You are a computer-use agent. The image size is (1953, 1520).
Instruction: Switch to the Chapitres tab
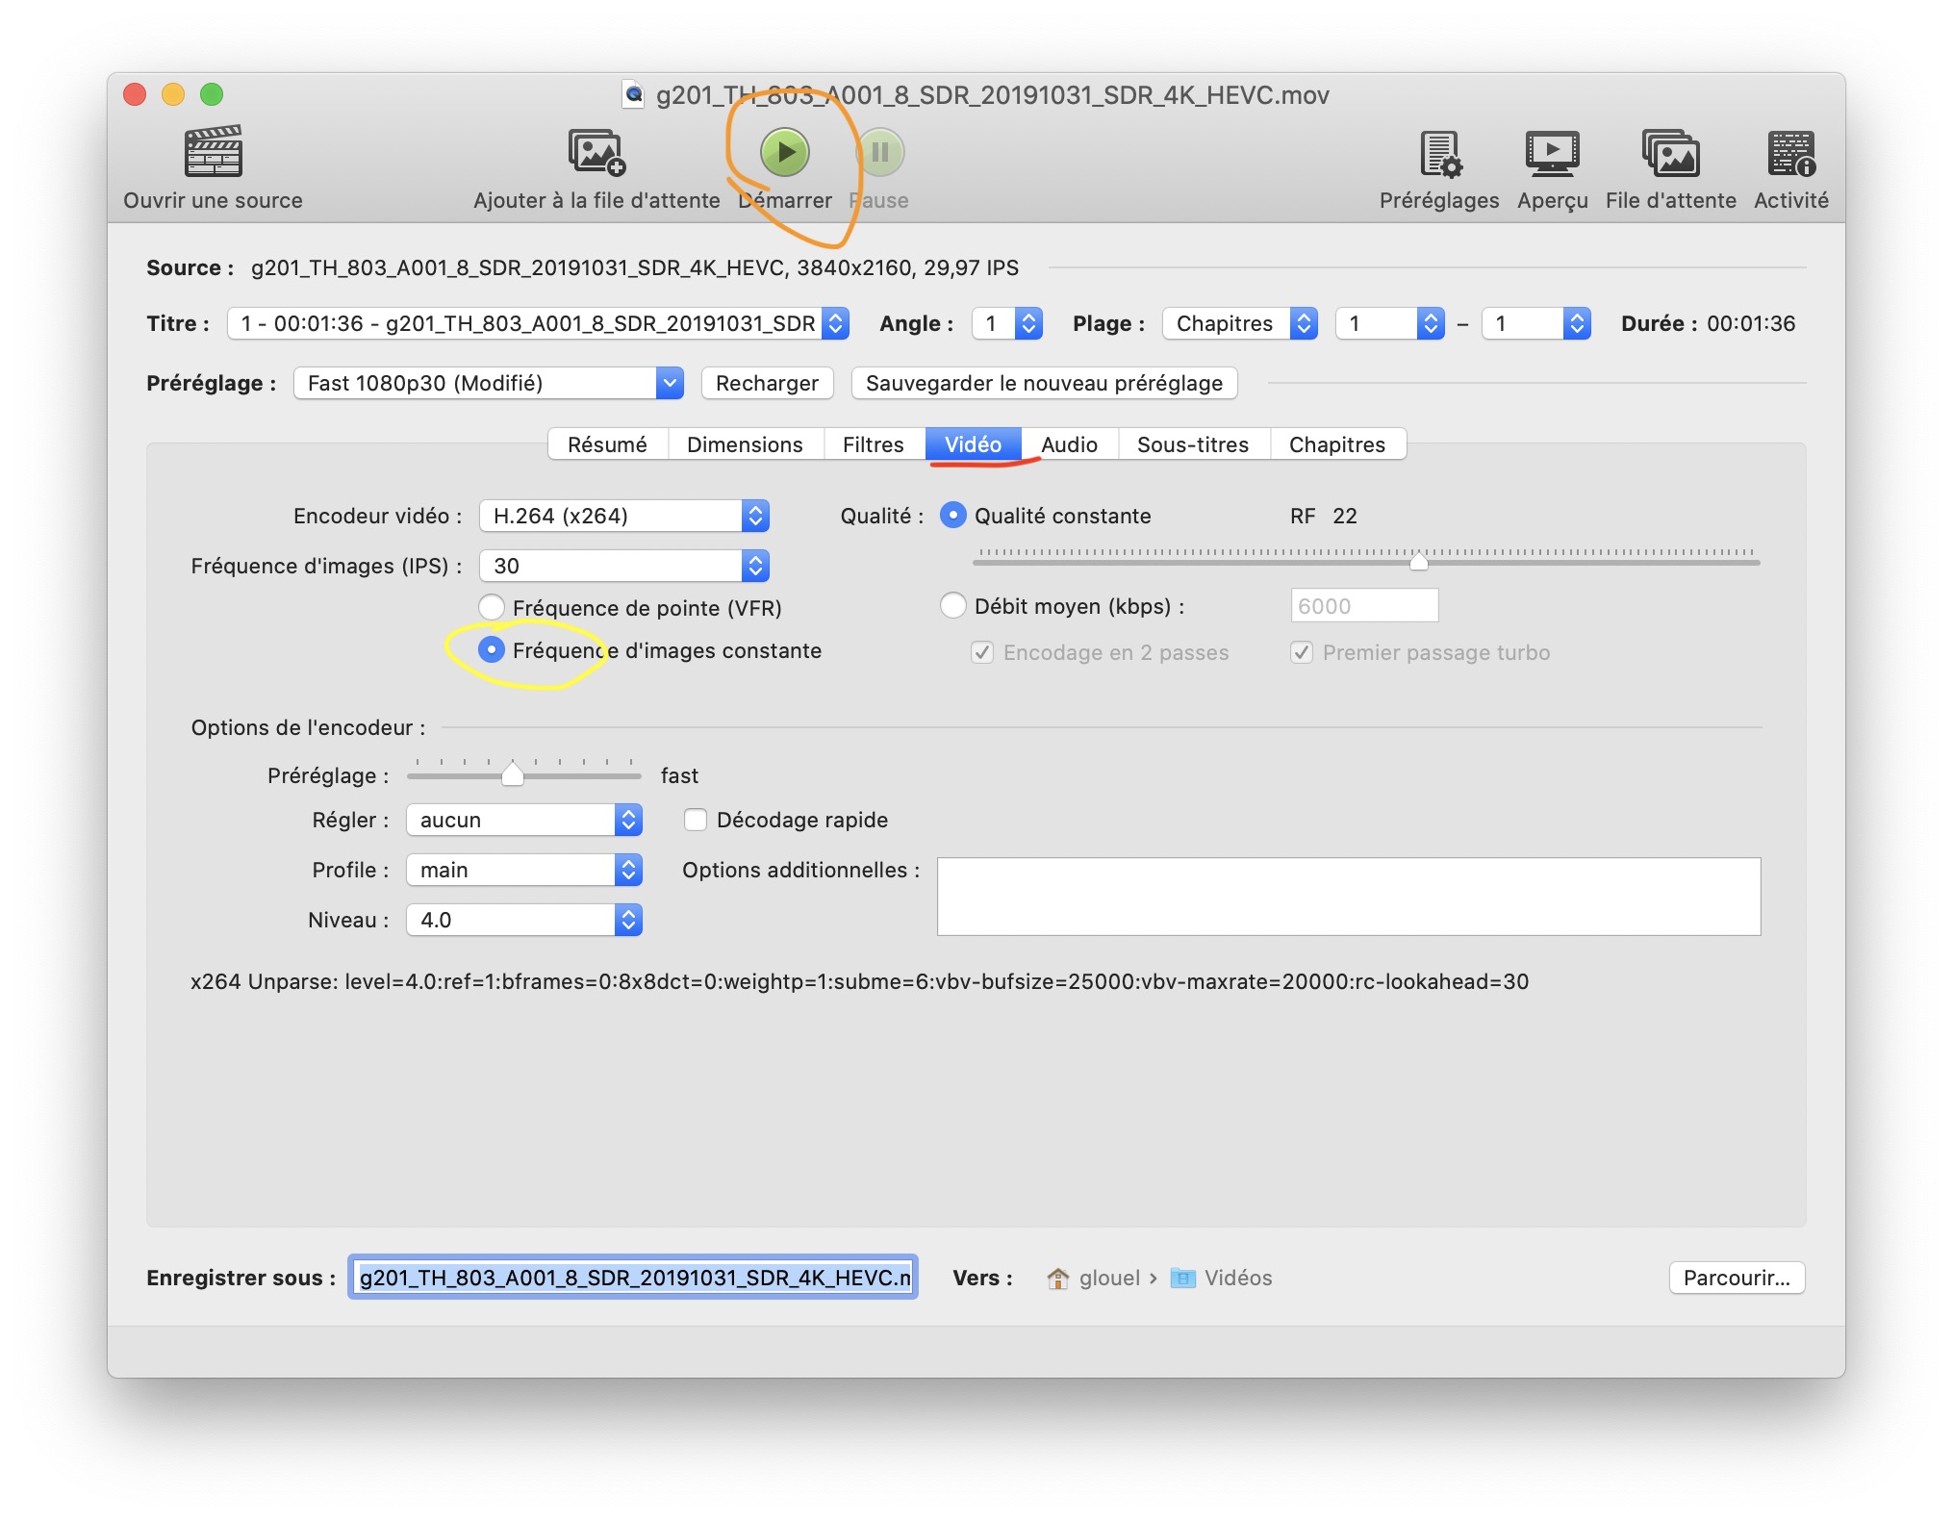point(1337,444)
